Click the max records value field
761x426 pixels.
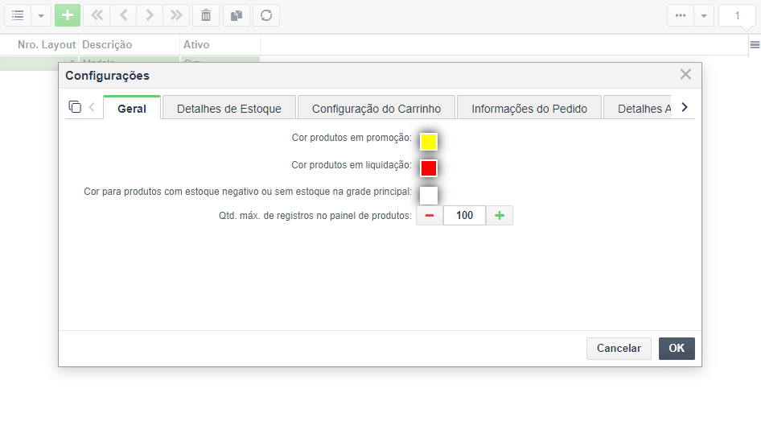(x=464, y=215)
